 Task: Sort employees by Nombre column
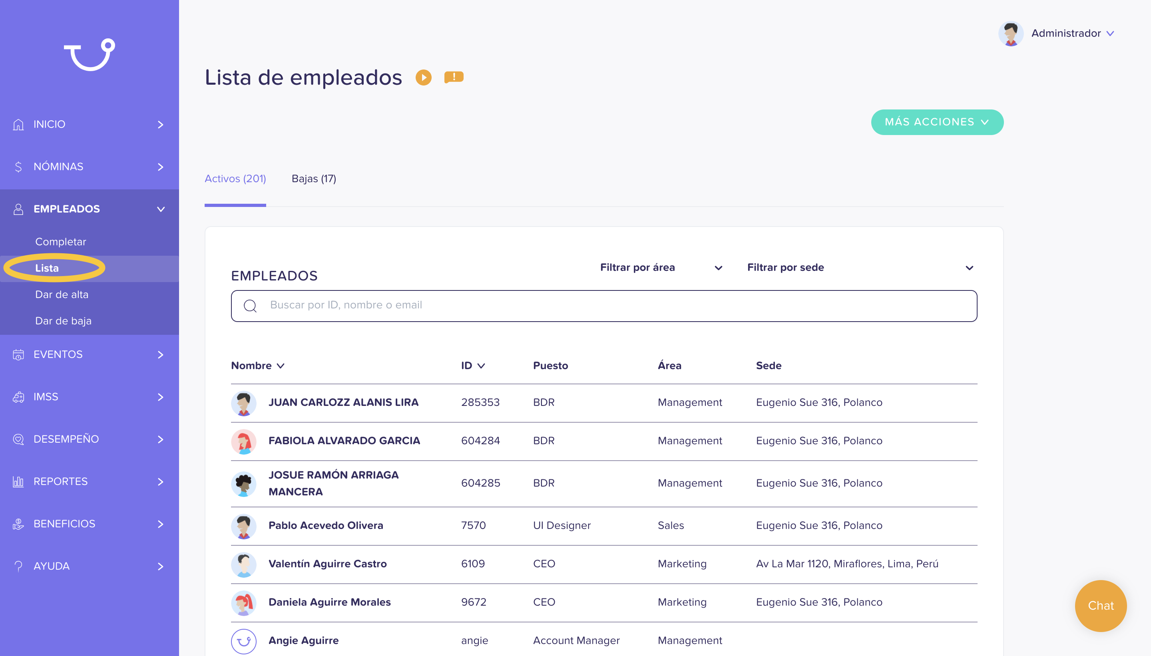pyautogui.click(x=258, y=366)
